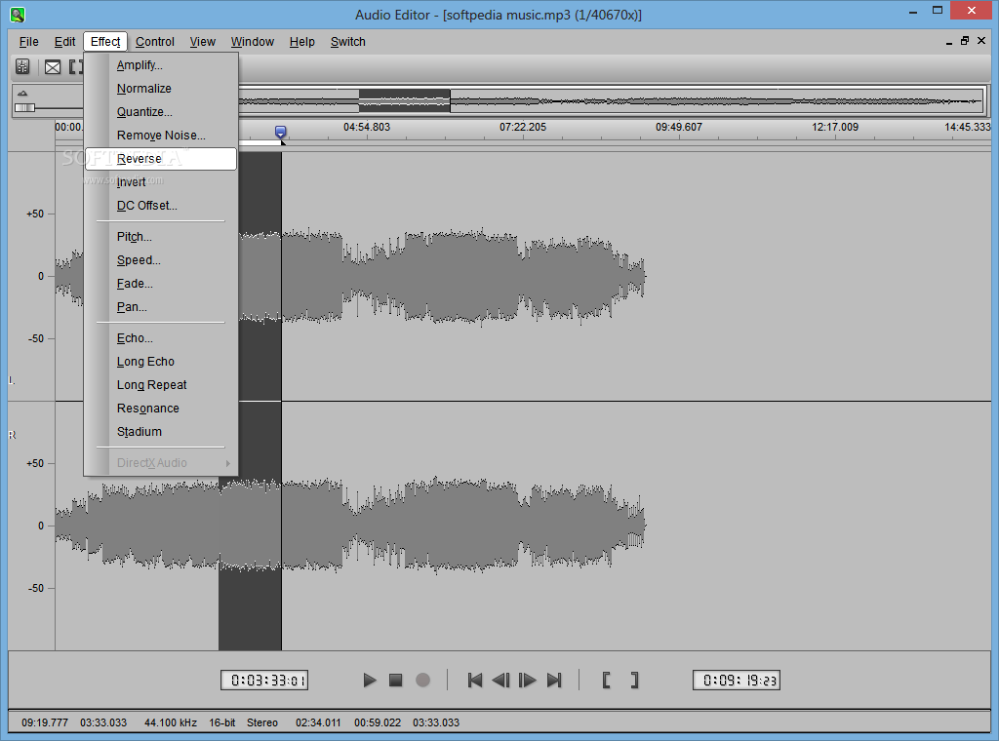Click the blue playhead marker on the timeline

click(280, 132)
